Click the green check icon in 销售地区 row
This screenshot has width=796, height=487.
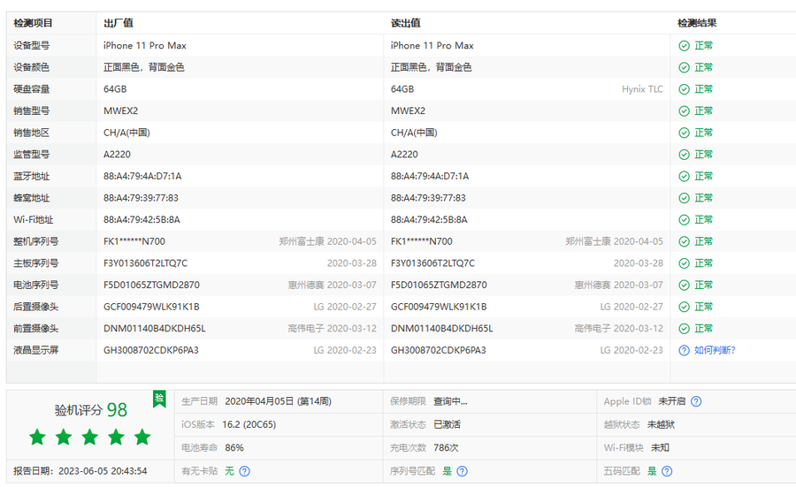pyautogui.click(x=684, y=133)
